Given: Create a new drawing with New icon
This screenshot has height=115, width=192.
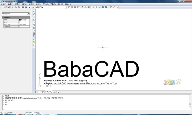Looking at the screenshot, I should coord(3,7).
